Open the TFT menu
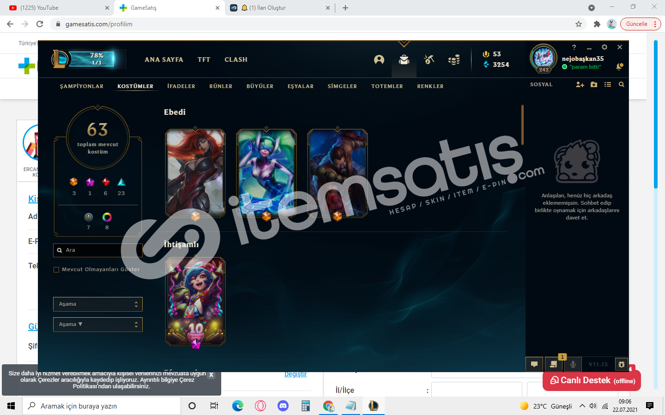This screenshot has width=665, height=415. 204,59
